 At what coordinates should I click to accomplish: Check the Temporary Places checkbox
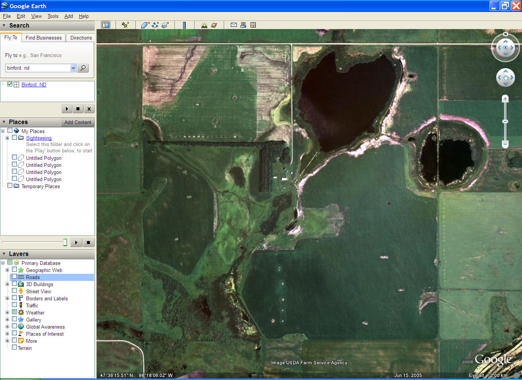pyautogui.click(x=10, y=186)
